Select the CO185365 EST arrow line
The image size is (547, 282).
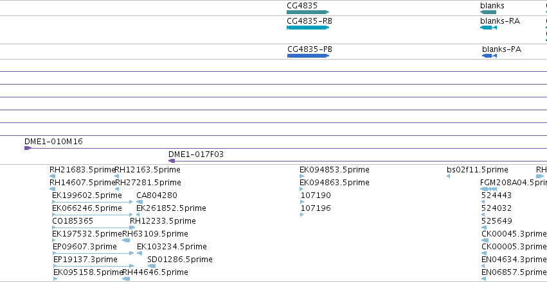coord(93,228)
